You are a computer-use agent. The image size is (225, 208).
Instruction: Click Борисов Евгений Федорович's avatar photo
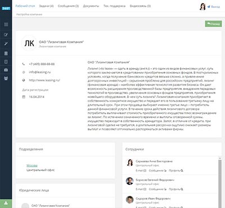pos(129,181)
